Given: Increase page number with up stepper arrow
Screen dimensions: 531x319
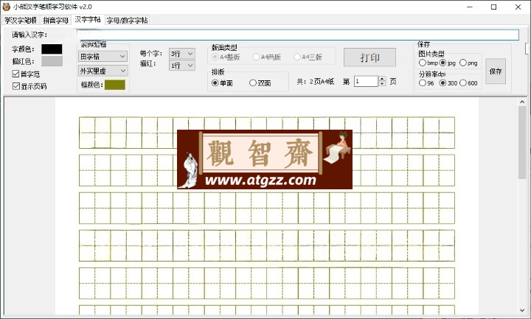Looking at the screenshot, I should point(382,79).
